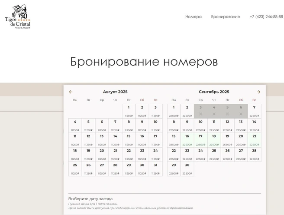Choose September 30 date cell
The height and width of the screenshot is (215, 284).
187,169
